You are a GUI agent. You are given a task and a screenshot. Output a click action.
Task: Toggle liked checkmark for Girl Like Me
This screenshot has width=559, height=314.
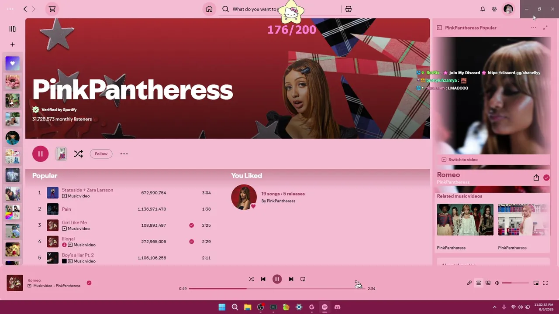tap(191, 225)
